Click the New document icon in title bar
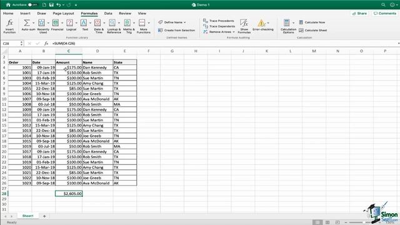Image resolution: width=400 pixels, height=225 pixels. (44, 5)
